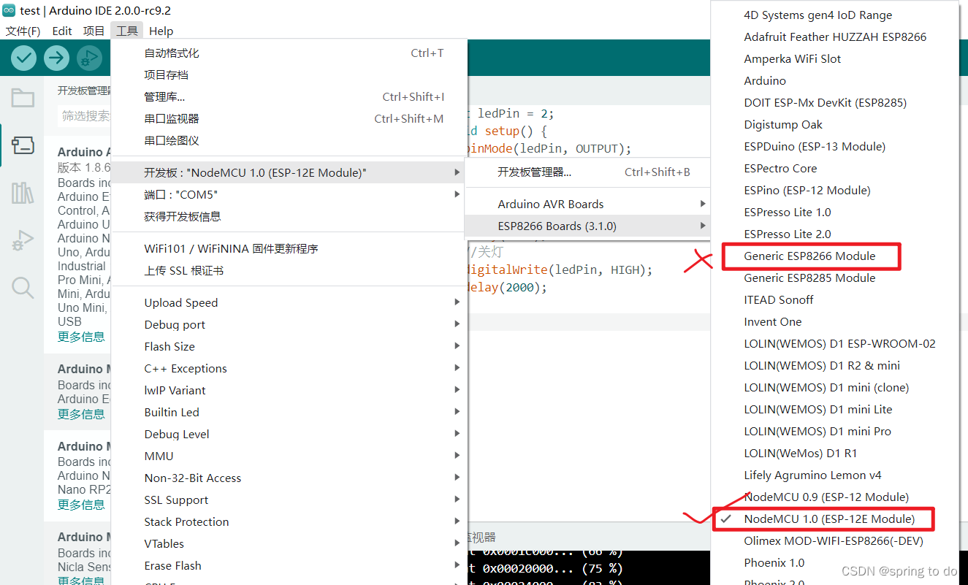This screenshot has height=585, width=968.
Task: Select Digistump Oak board
Action: click(834, 125)
